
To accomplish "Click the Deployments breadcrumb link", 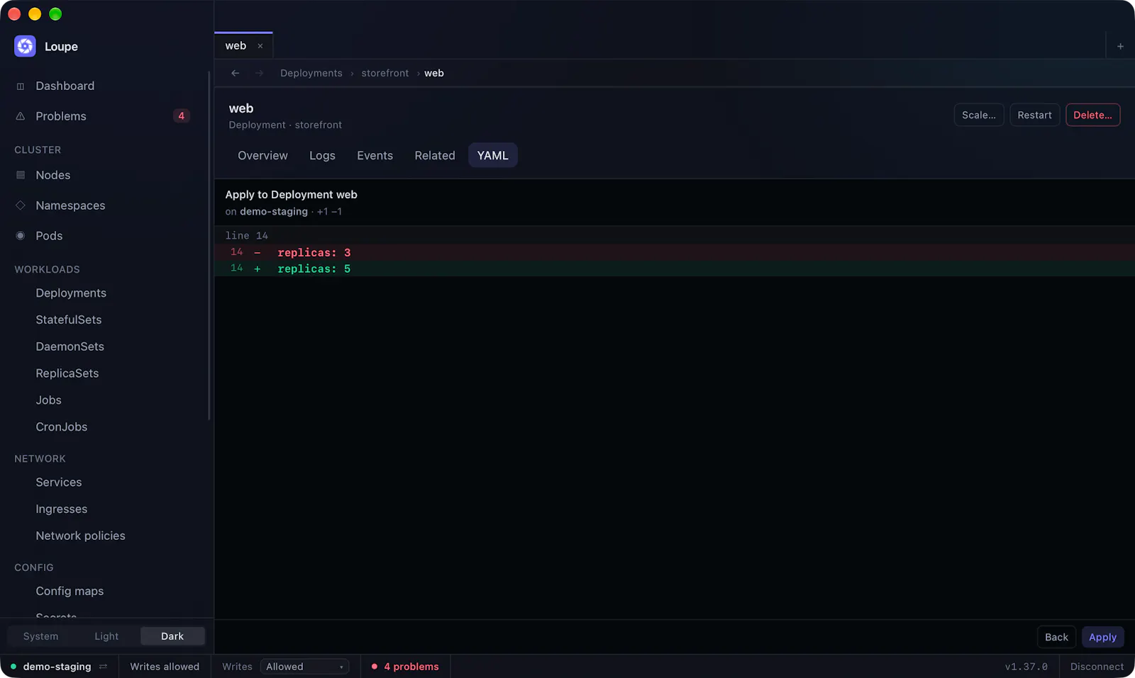I will [311, 73].
